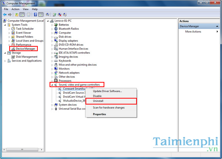Click the Up One Level folder icon

coord(17,14)
